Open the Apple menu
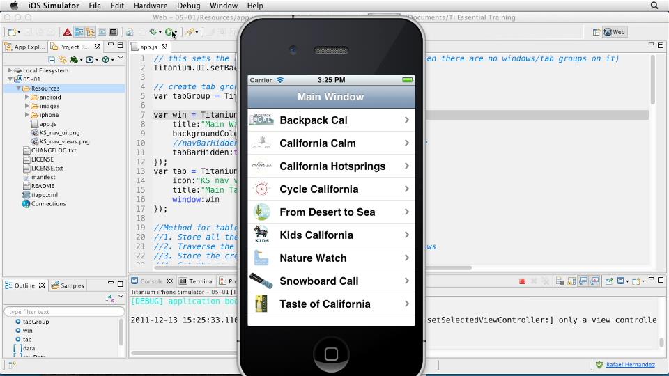 pyautogui.click(x=14, y=6)
